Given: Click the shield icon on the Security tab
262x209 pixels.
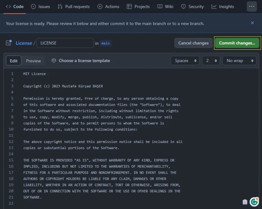Looking at the screenshot, I should pyautogui.click(x=184, y=6).
